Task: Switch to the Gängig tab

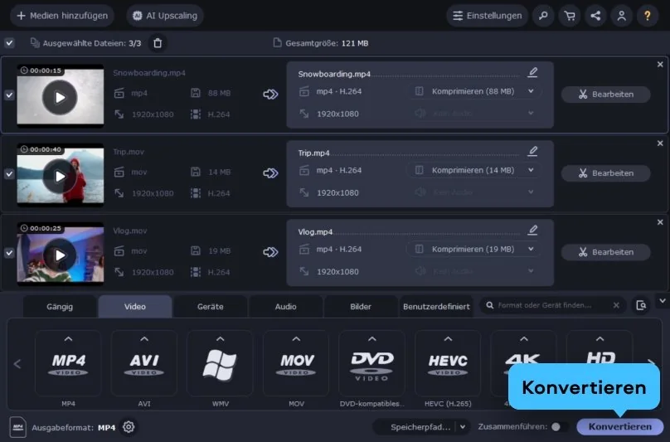Action: (x=60, y=307)
